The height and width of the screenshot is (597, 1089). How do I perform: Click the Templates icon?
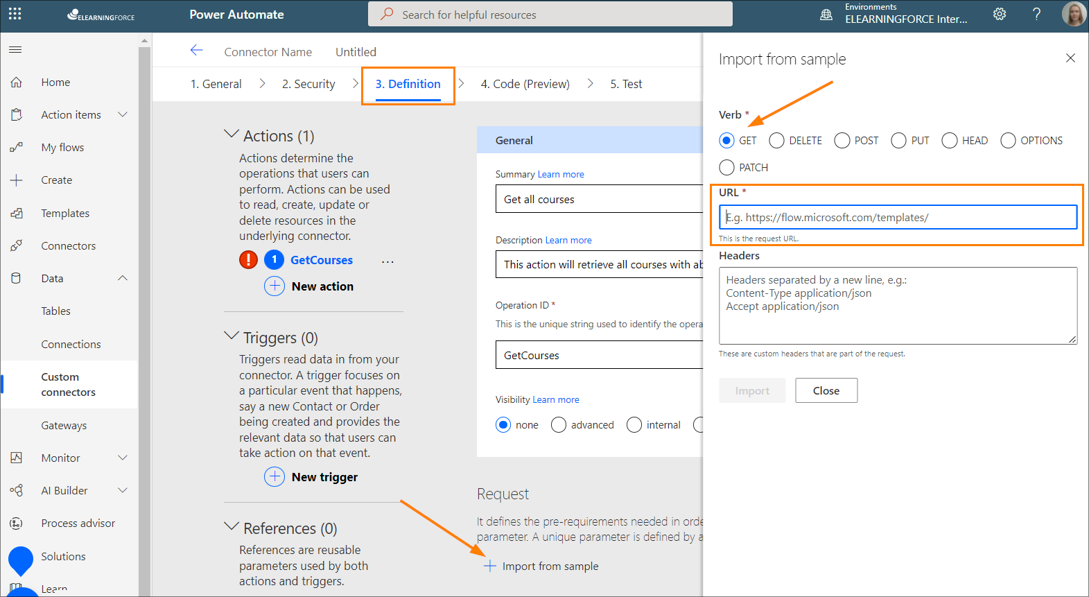pos(17,213)
